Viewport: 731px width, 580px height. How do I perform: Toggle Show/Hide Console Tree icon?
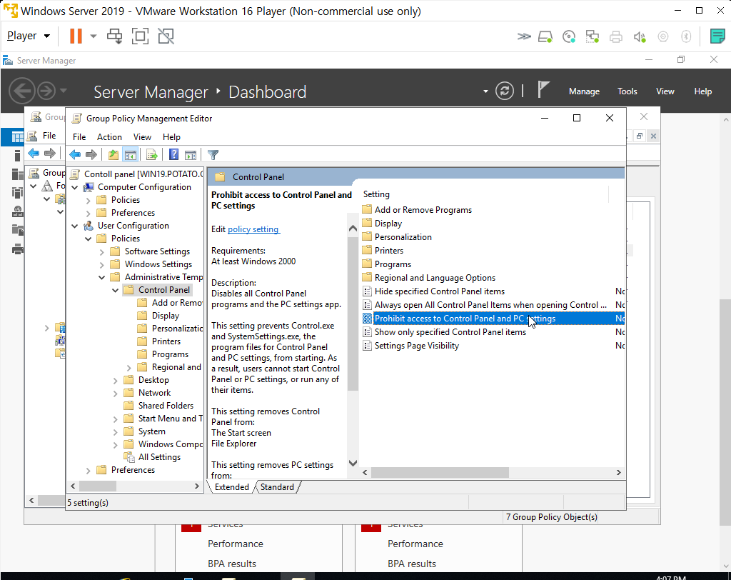tap(131, 154)
